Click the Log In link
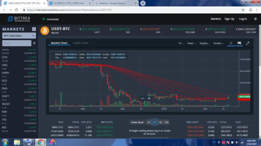Screen dimensions: 261x146 [243, 19]
